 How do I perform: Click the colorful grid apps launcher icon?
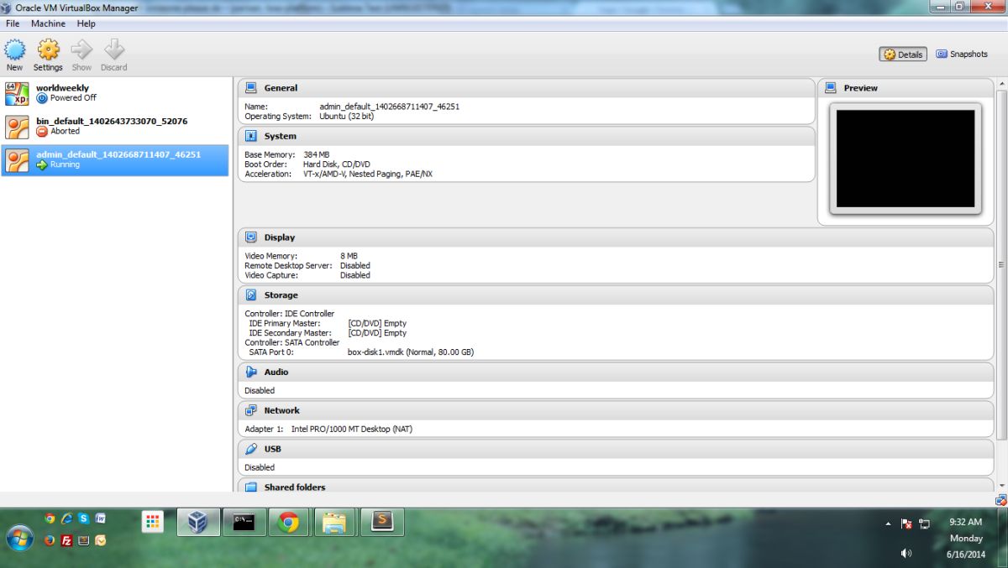pyautogui.click(x=152, y=522)
